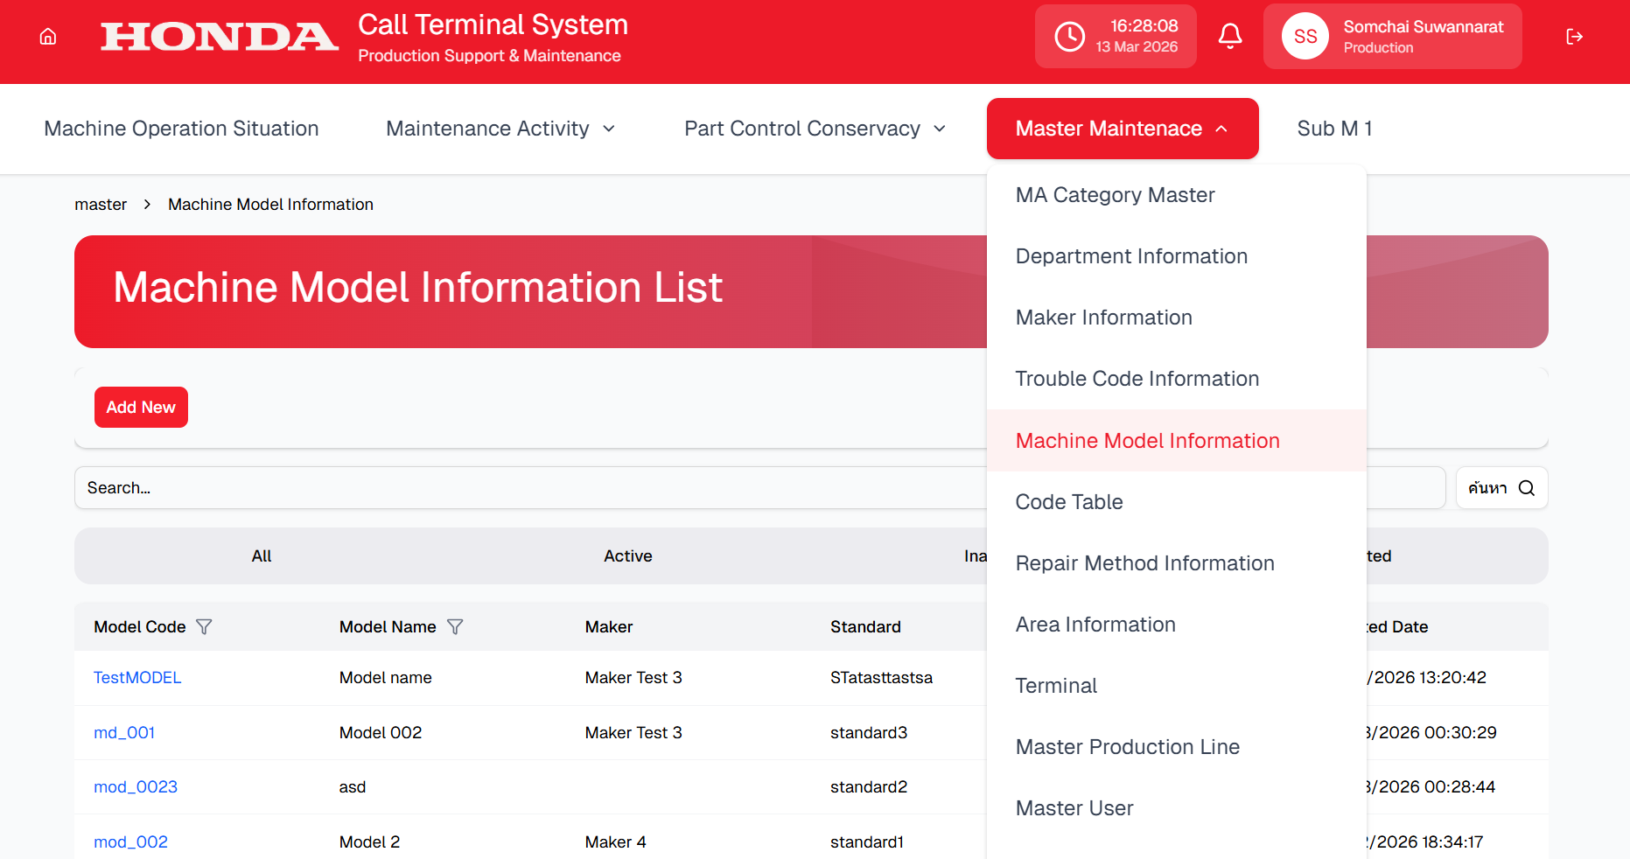Open the Model Code filter icon
Screen dimensions: 1630x859
tap(204, 627)
